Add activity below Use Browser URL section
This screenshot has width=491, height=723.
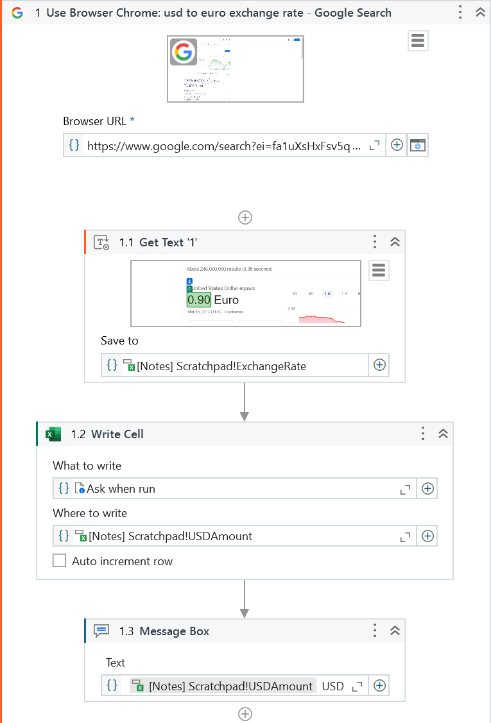[x=245, y=217]
